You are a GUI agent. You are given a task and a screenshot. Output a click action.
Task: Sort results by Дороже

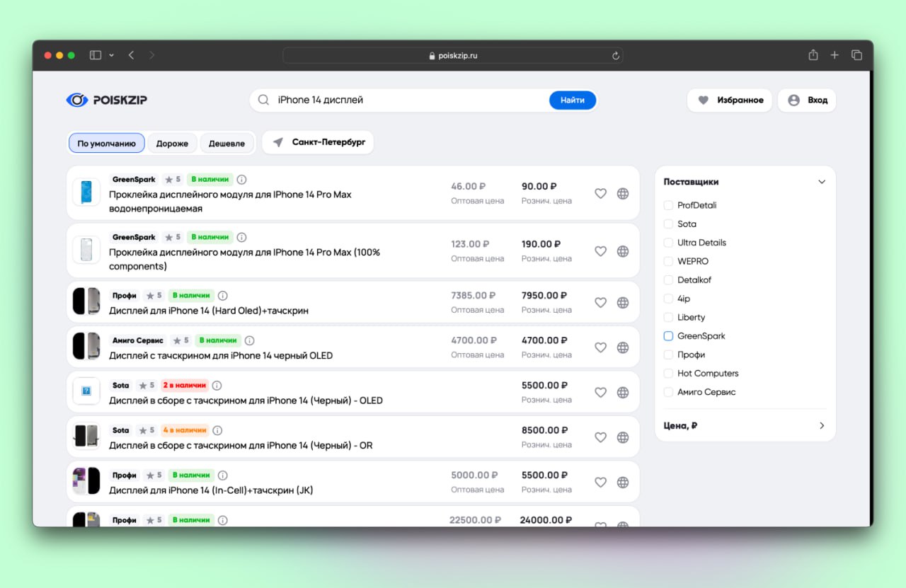(173, 143)
